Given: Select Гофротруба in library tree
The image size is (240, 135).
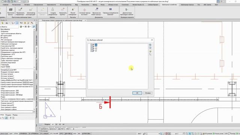Looking at the screenshot, I should click(x=4, y=65).
